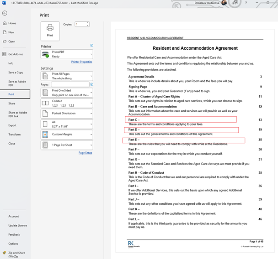This screenshot has height=259, width=278.
Task: Click the Help question mark icon
Action: click(x=246, y=3)
